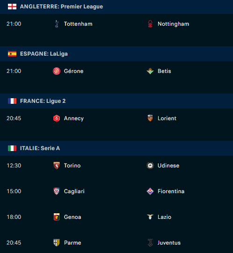Screen dimensions: 233x253
Task: Open the Cagliari team name
Action: click(74, 191)
